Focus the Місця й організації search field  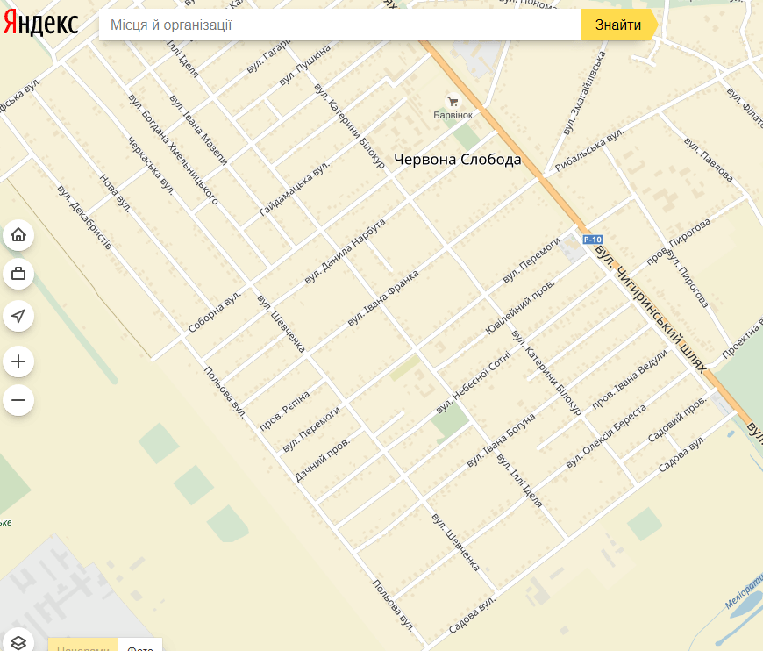(340, 25)
